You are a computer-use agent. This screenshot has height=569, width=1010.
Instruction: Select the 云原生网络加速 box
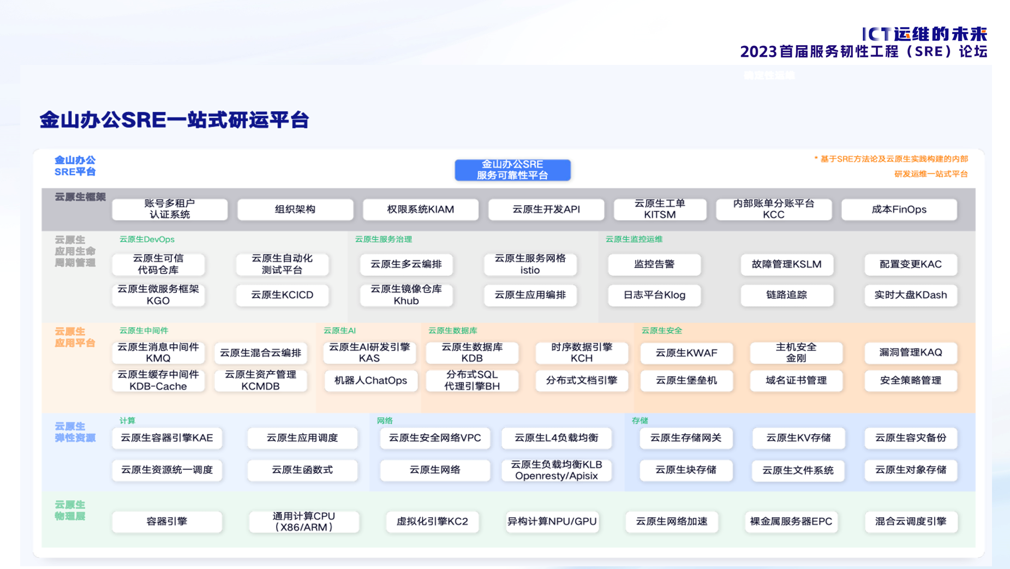[672, 522]
